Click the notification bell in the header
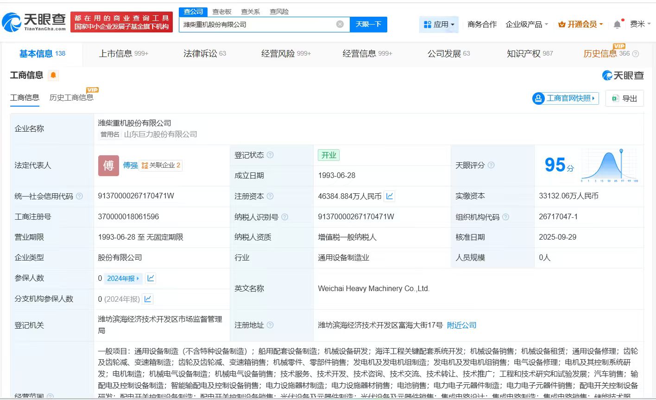 tap(617, 25)
